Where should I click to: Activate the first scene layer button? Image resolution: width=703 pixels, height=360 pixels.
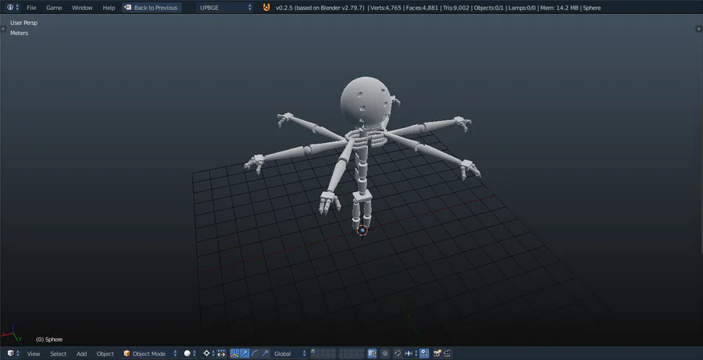coord(313,351)
